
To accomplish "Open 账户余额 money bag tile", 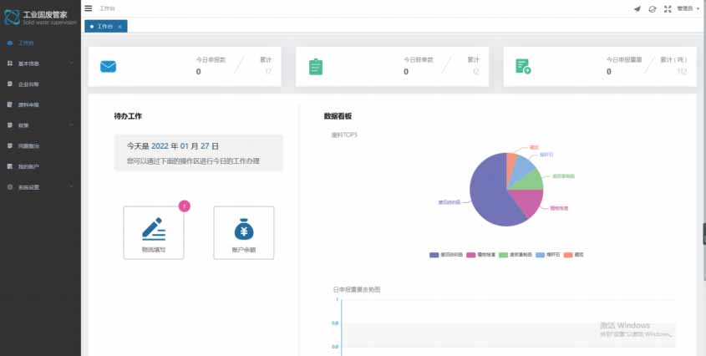I will [243, 231].
